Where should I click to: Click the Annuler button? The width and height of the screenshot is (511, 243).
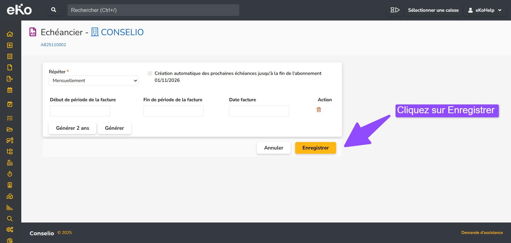click(x=273, y=148)
